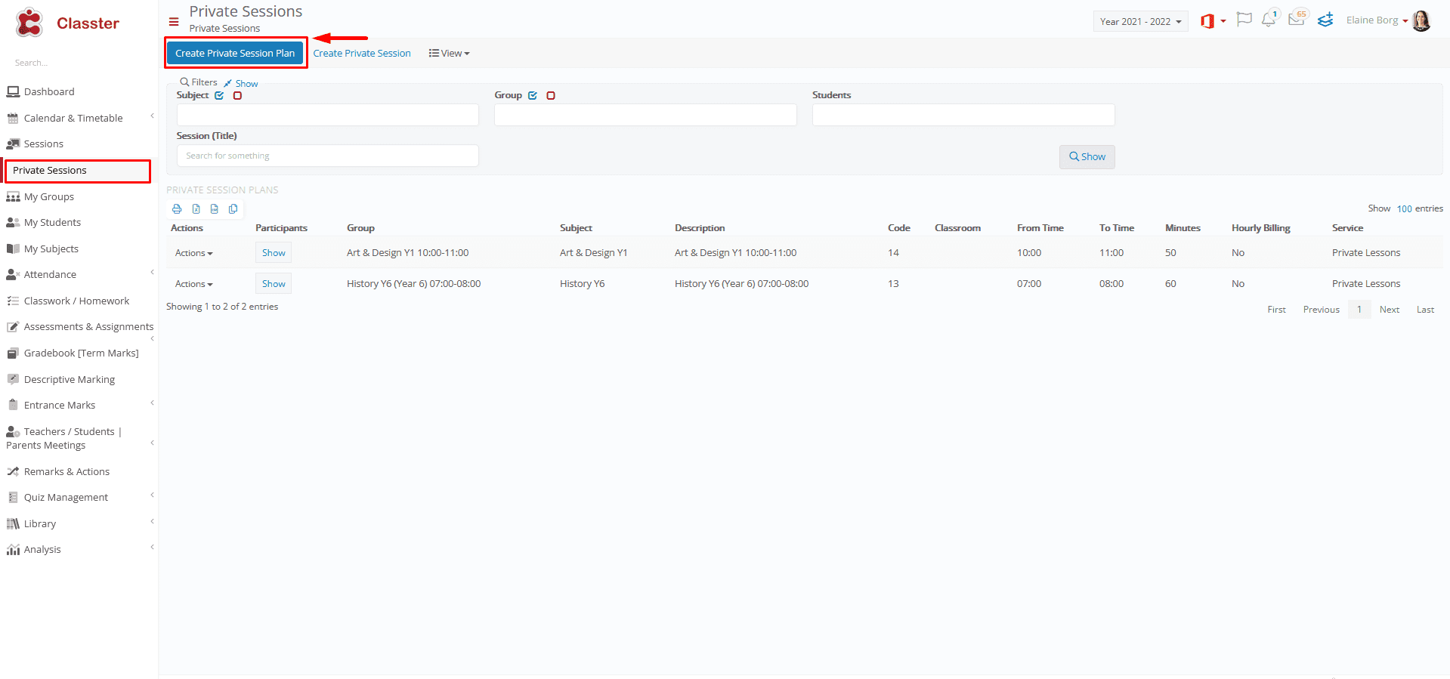Click the Students filter input field
Viewport: 1450px width, 679px height.
(963, 115)
